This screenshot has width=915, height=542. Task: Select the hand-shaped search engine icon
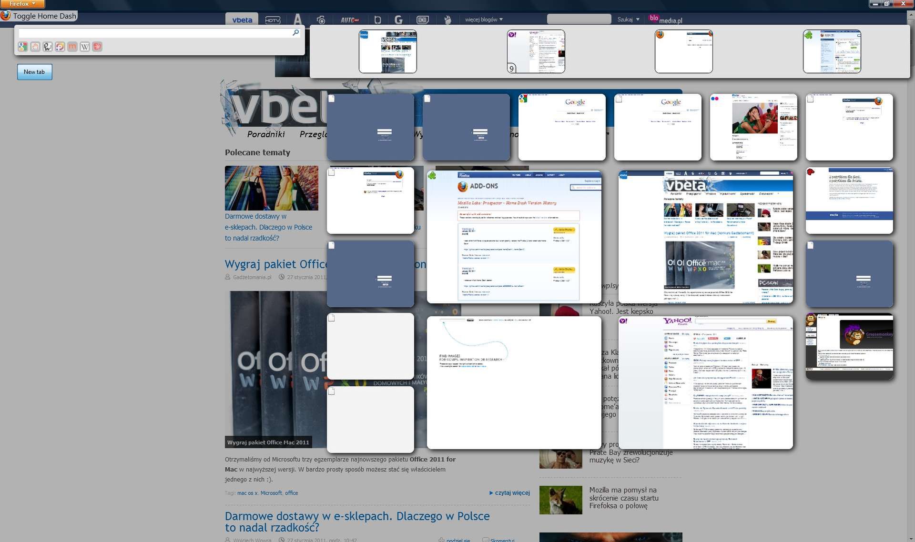tap(35, 47)
